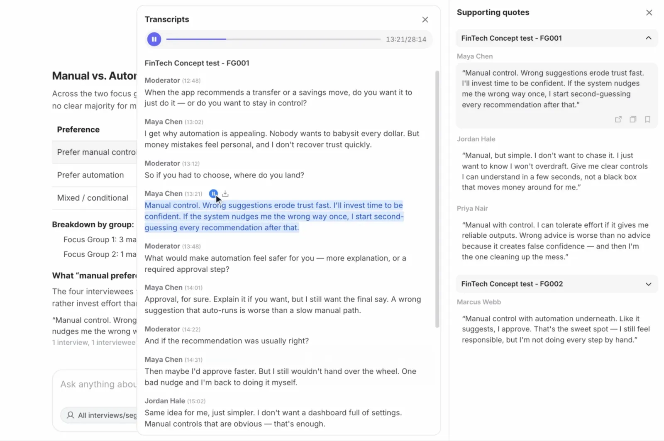The width and height of the screenshot is (664, 441).
Task: Bookmark Maya Chen supporting quote
Action: (647, 119)
